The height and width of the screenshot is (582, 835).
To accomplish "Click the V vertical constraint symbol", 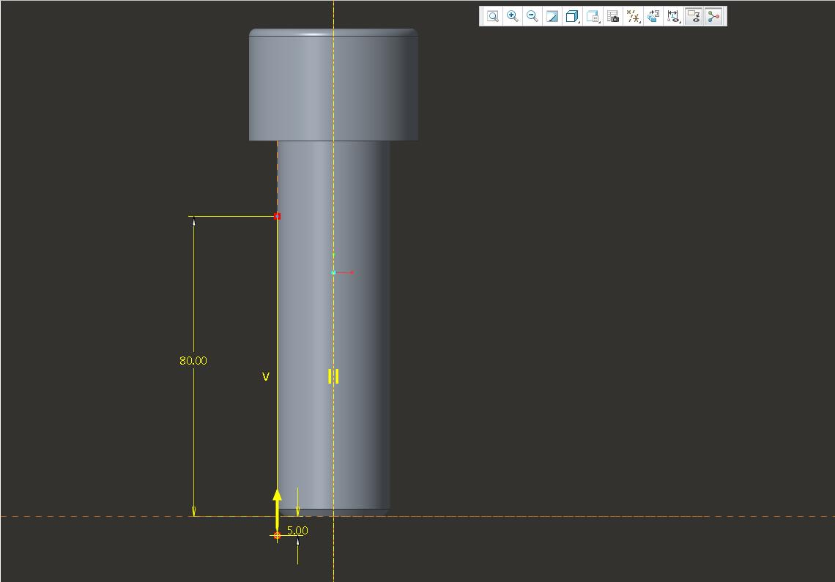I will 266,376.
